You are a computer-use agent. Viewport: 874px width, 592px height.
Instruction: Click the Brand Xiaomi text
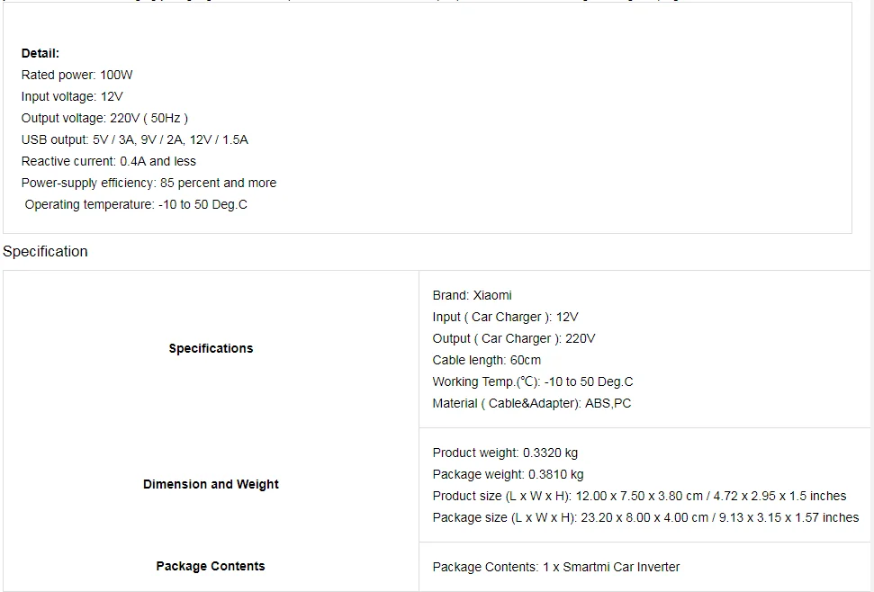point(473,296)
